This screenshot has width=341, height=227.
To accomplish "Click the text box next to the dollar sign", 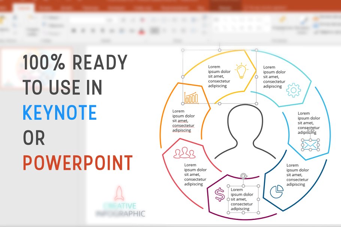I will (x=242, y=199).
